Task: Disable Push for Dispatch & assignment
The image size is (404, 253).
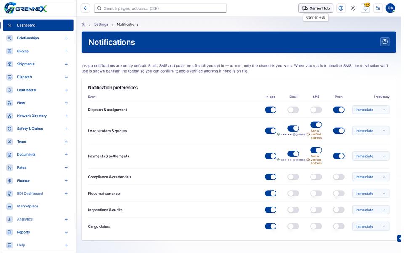Action: 338,110
